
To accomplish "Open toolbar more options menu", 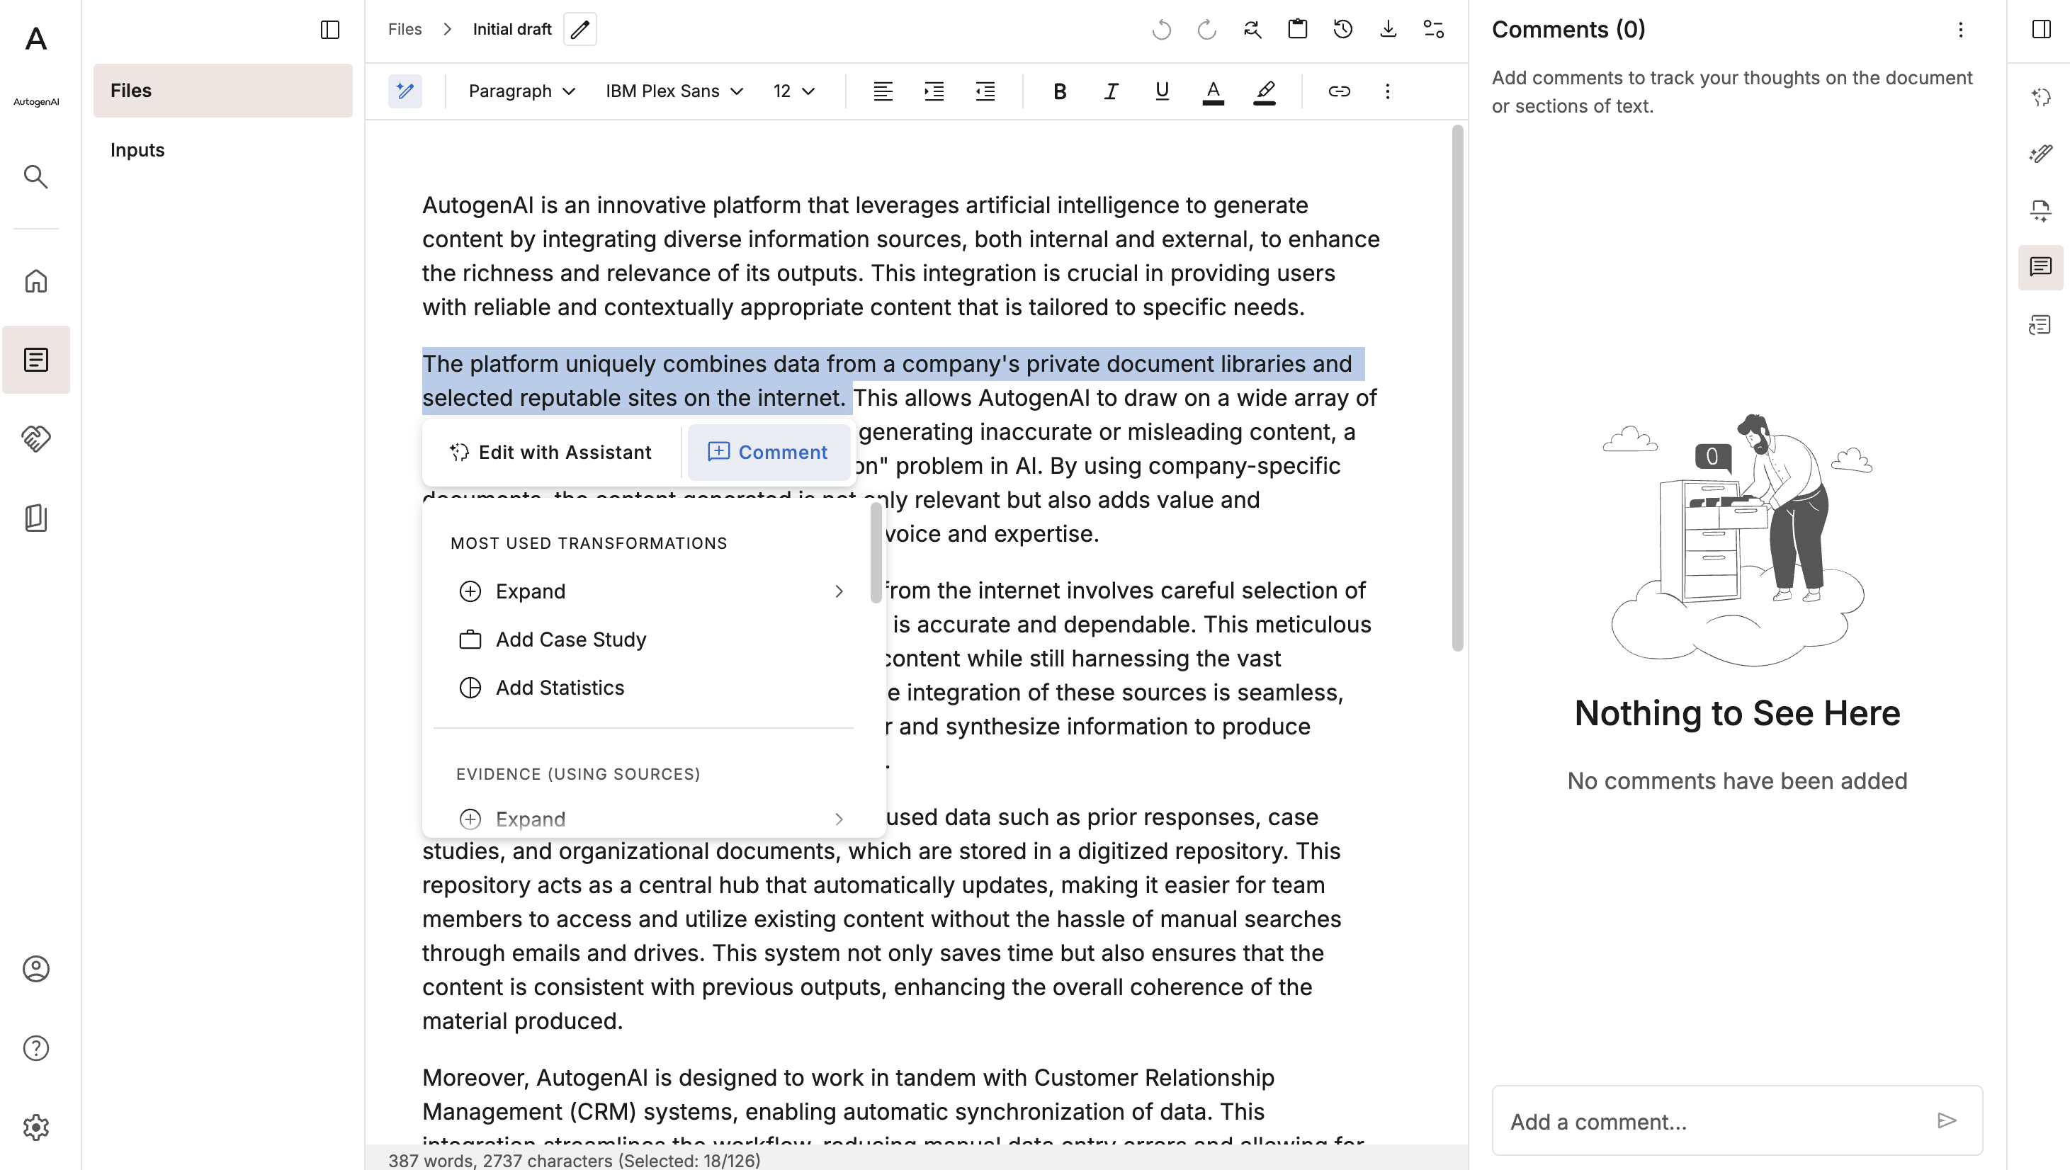I will pos(1388,91).
